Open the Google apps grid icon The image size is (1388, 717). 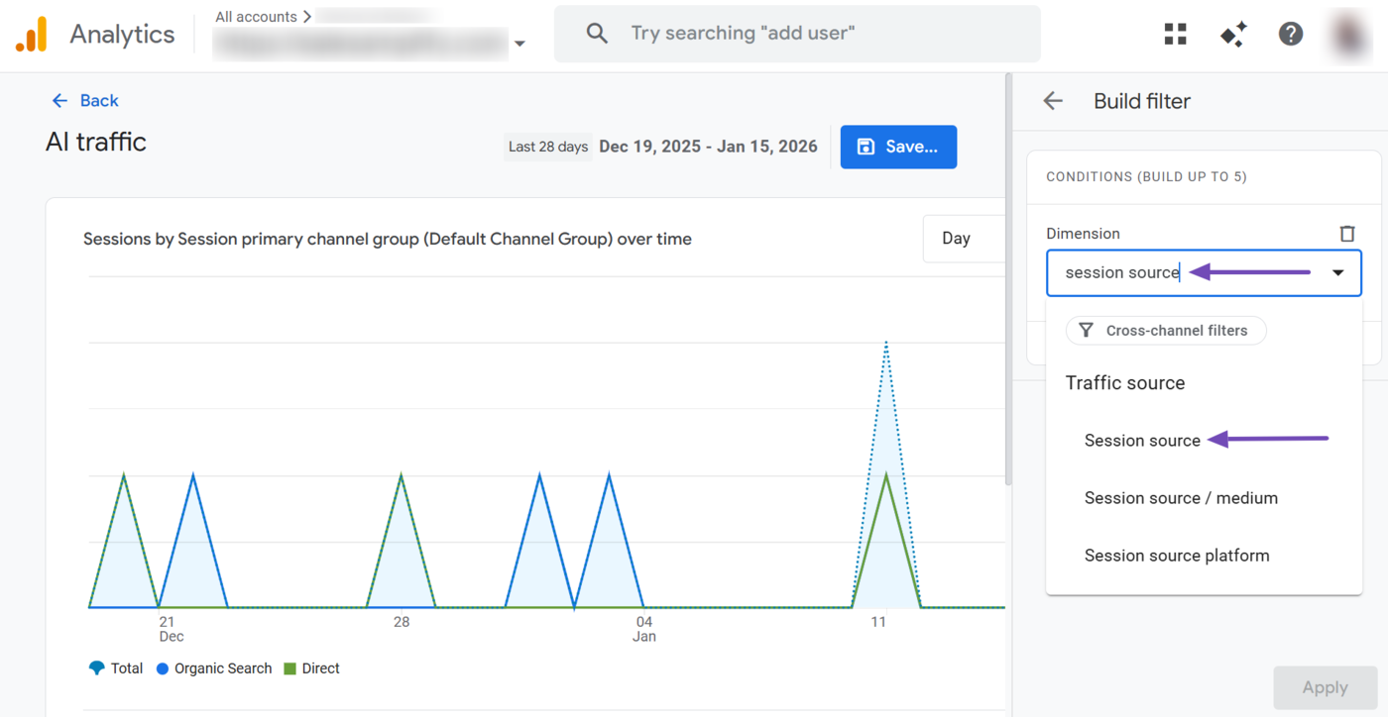coord(1175,34)
